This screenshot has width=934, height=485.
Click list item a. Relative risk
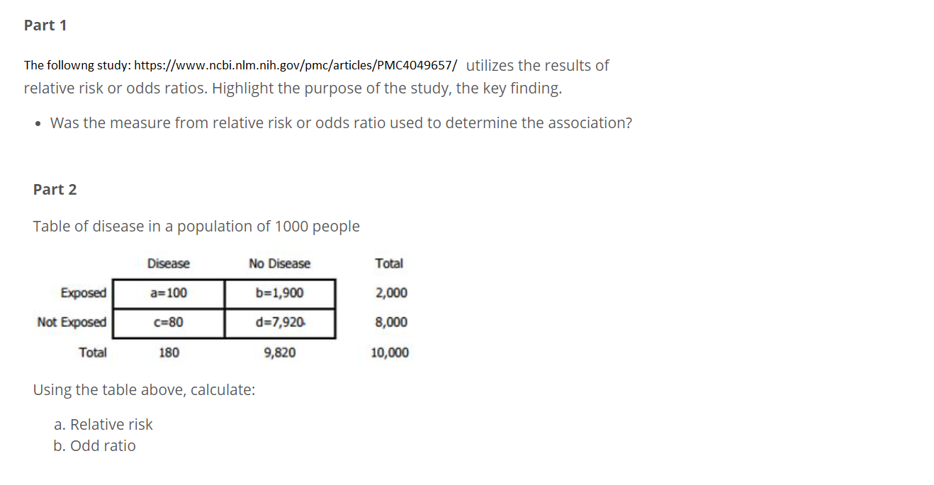click(x=103, y=425)
